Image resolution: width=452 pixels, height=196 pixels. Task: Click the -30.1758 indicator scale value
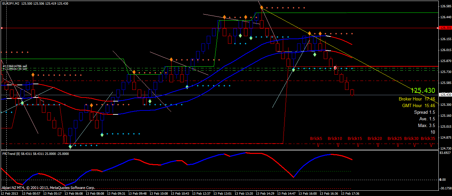pos(445,188)
